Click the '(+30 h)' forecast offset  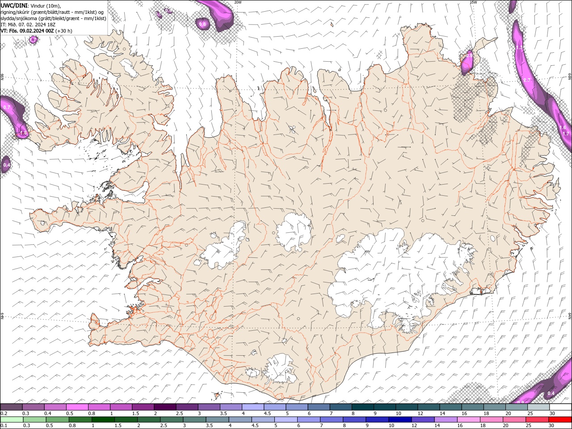pos(64,31)
